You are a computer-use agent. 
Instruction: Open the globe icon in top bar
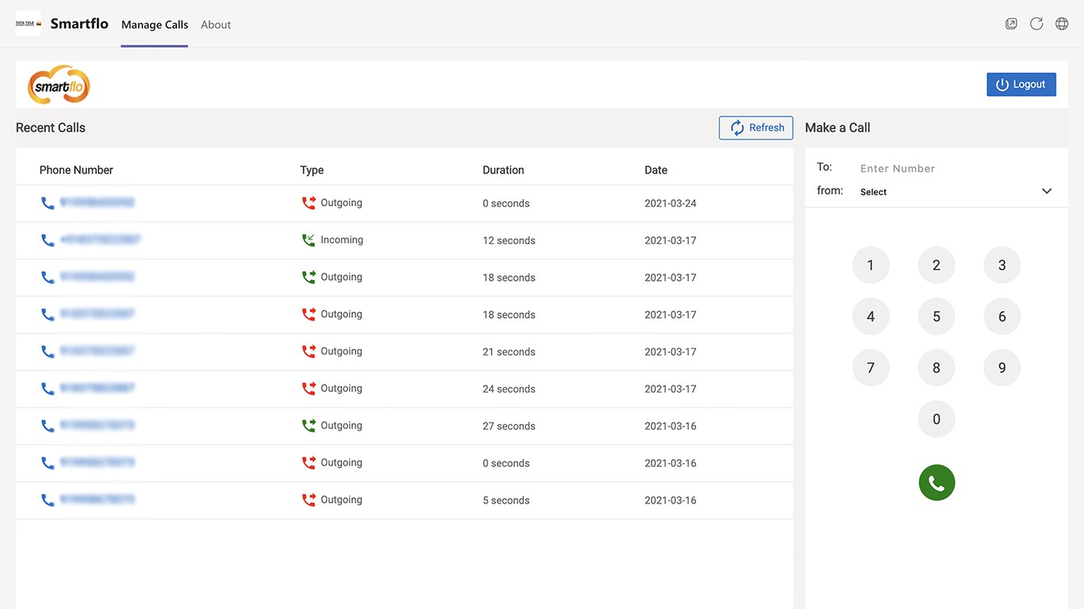tap(1062, 24)
